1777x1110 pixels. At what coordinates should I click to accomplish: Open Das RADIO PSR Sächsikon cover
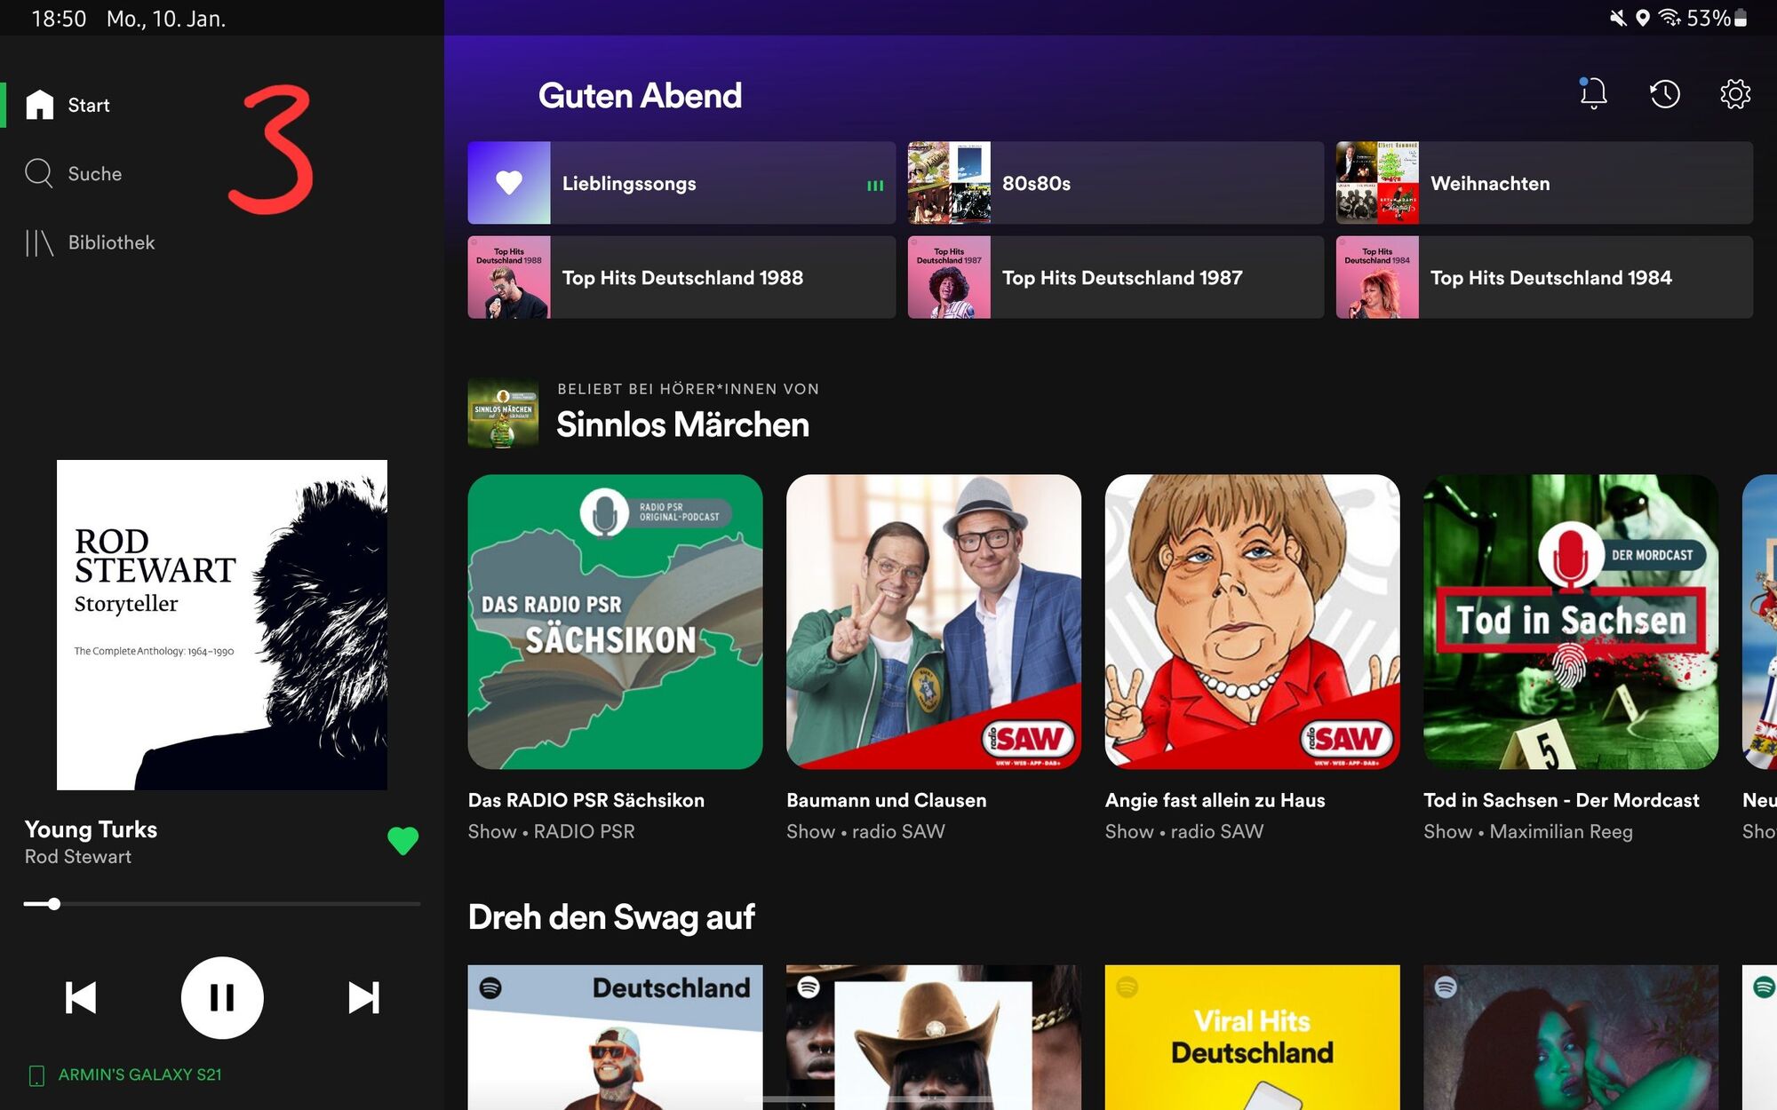(615, 622)
